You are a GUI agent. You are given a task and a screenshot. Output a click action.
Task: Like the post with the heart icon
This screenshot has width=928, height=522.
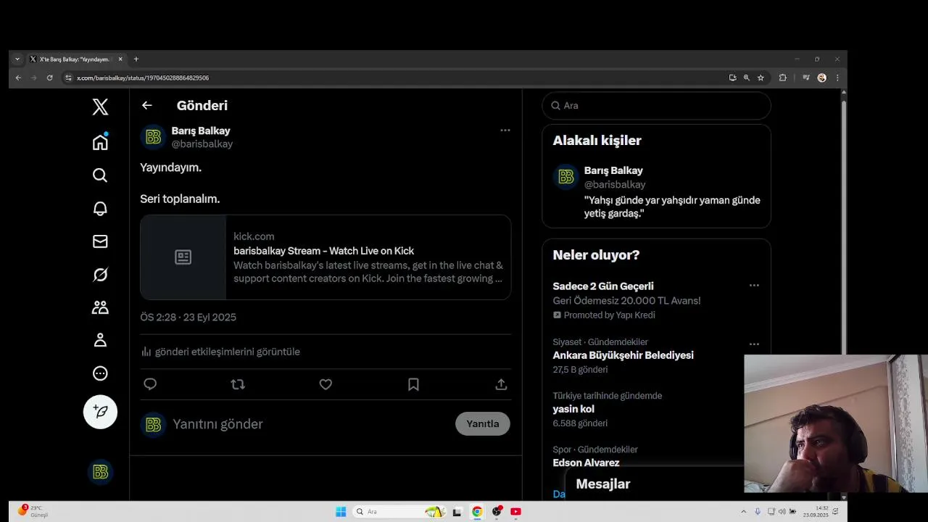pos(326,384)
